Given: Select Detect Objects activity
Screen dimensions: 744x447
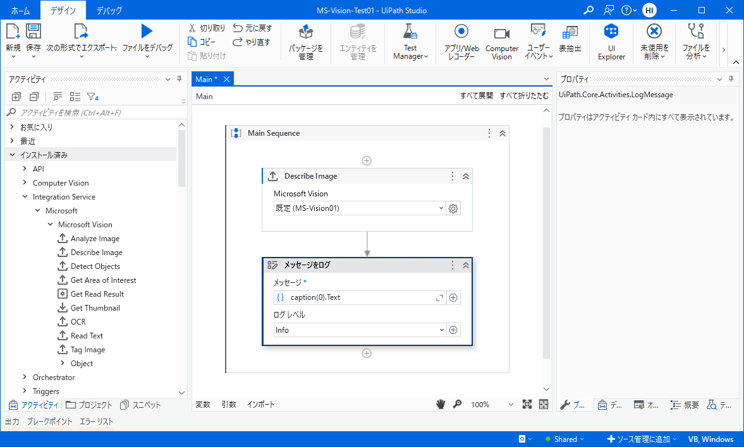Looking at the screenshot, I should pos(95,266).
